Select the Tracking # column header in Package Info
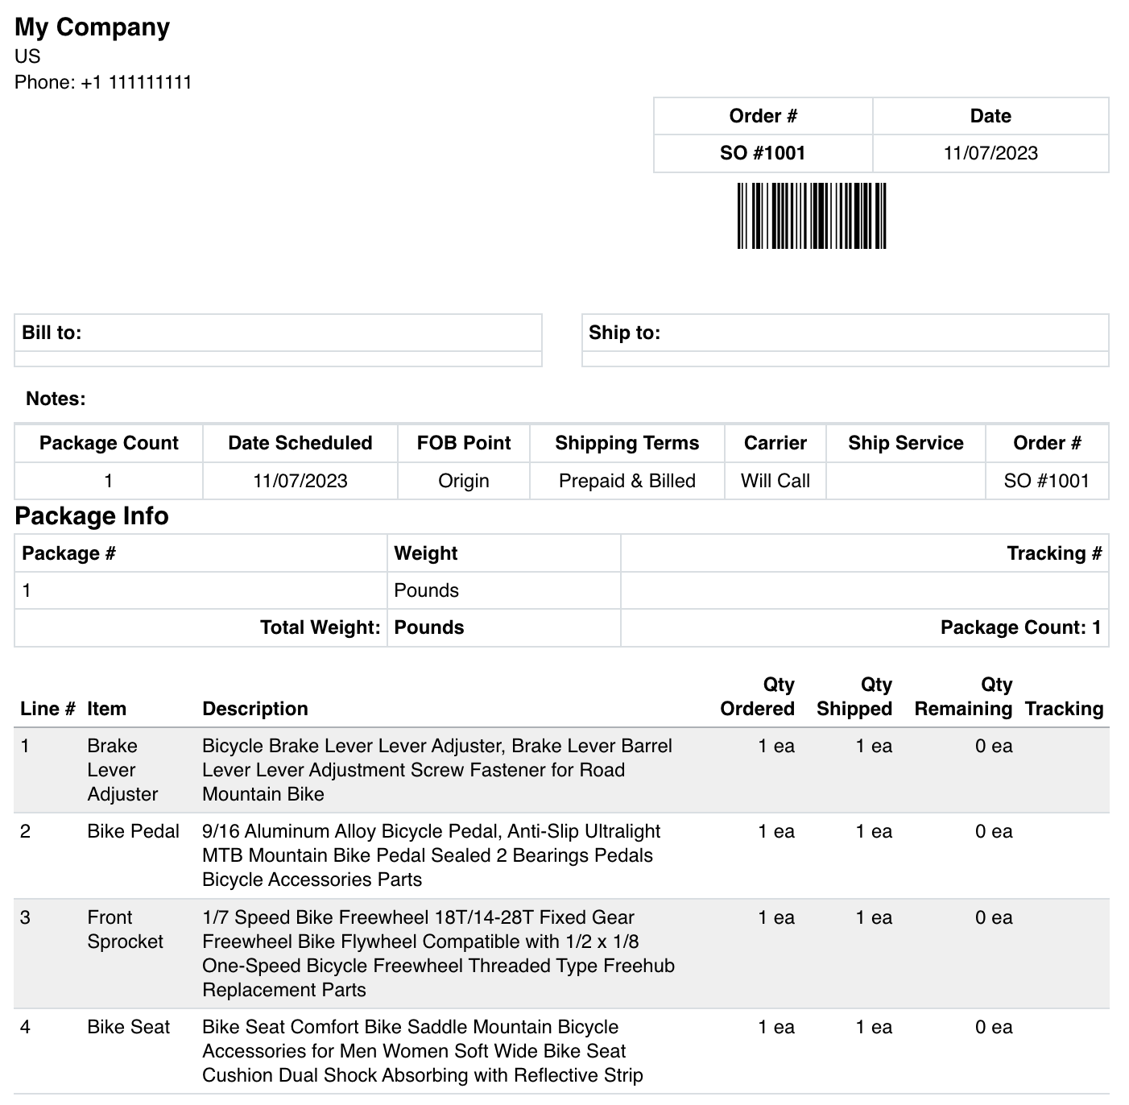This screenshot has height=1105, width=1129. (x=1054, y=553)
